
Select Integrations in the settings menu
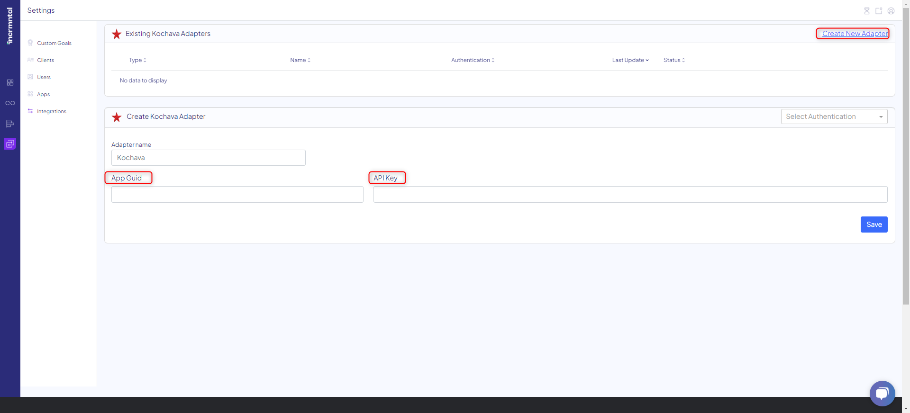[x=51, y=111]
